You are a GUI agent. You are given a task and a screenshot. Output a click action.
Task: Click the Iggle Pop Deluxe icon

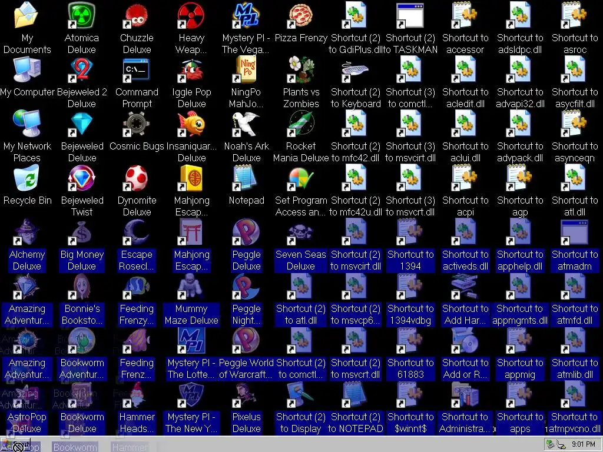pyautogui.click(x=191, y=69)
